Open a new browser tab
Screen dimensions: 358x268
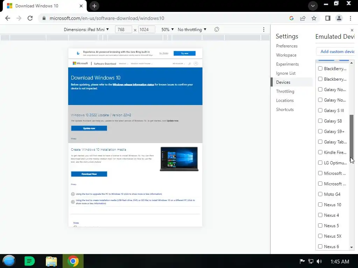94,6
